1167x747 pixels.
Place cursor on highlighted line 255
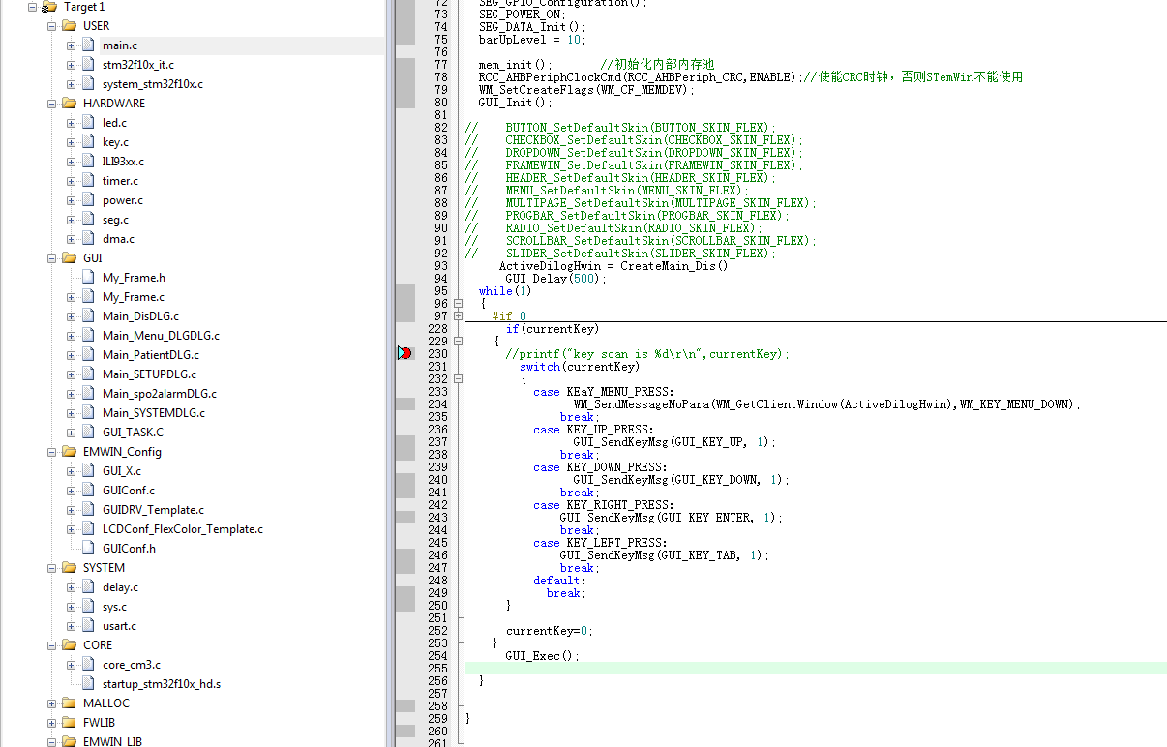tap(816, 669)
